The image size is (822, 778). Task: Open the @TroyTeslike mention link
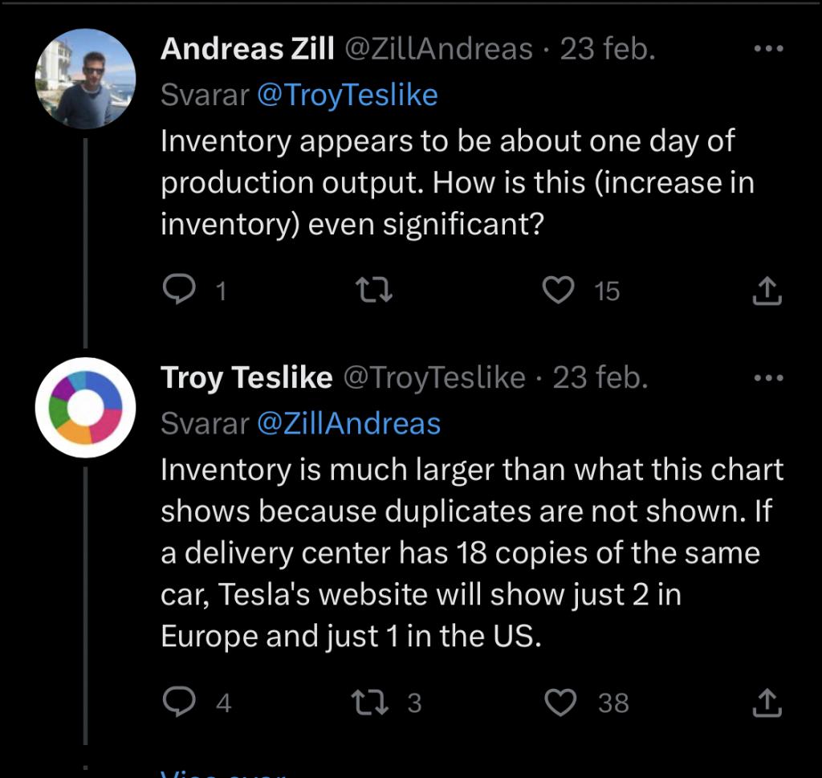[x=348, y=95]
